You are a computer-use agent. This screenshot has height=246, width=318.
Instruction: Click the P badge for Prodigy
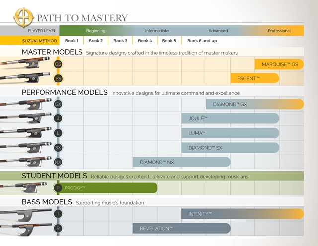tap(58, 188)
